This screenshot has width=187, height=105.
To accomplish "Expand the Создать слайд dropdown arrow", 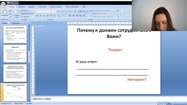I will (x=19, y=17).
